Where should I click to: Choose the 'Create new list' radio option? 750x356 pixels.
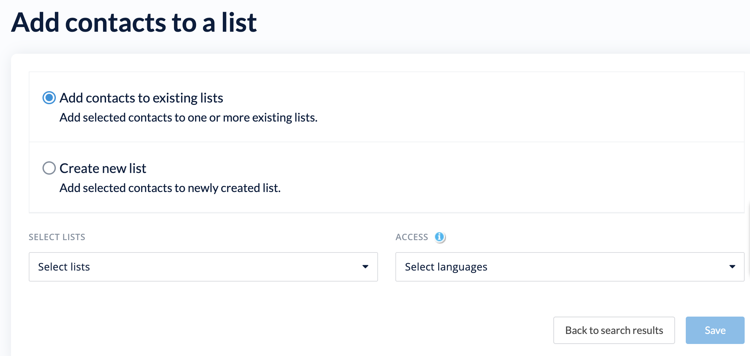point(49,168)
